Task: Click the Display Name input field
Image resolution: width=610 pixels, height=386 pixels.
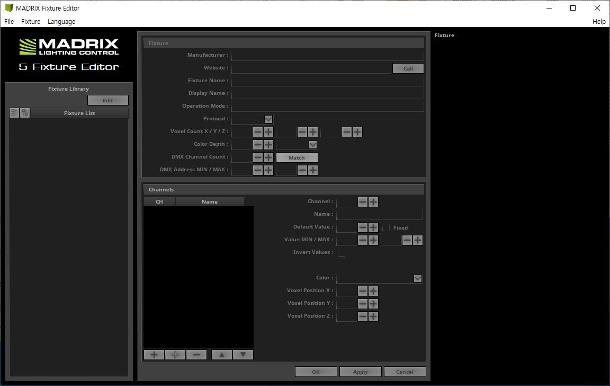Action: 328,94
